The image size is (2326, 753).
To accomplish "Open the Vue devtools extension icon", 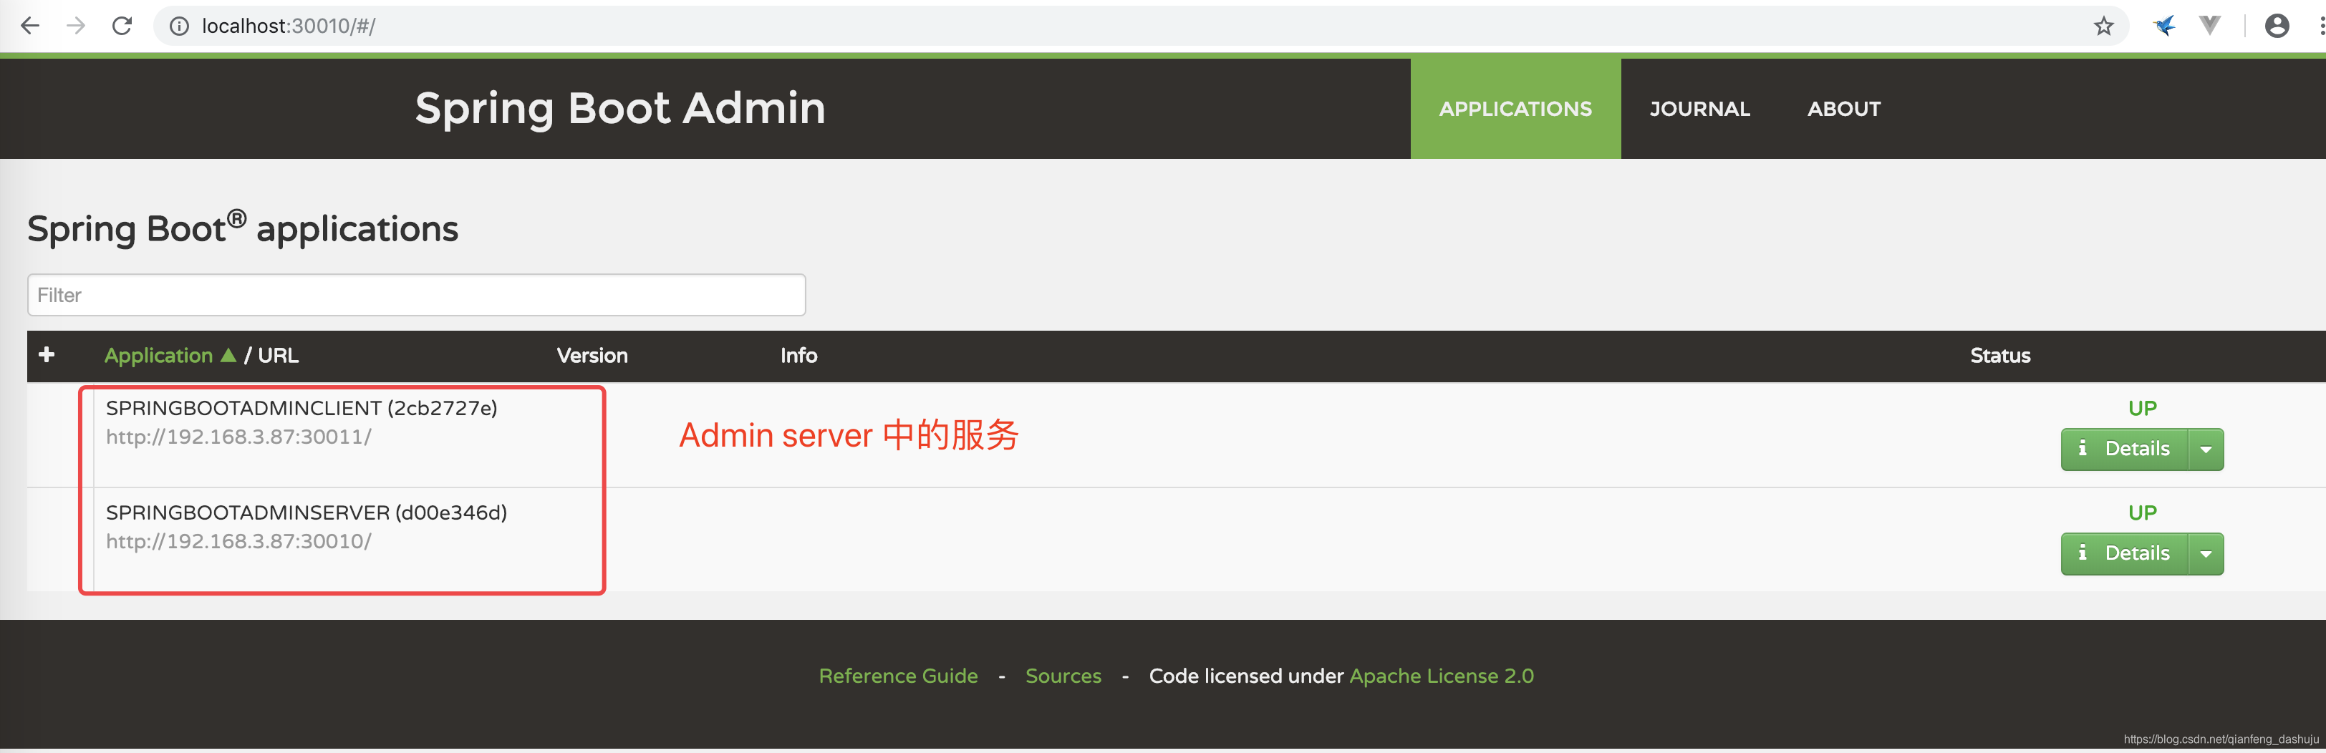I will point(2209,25).
